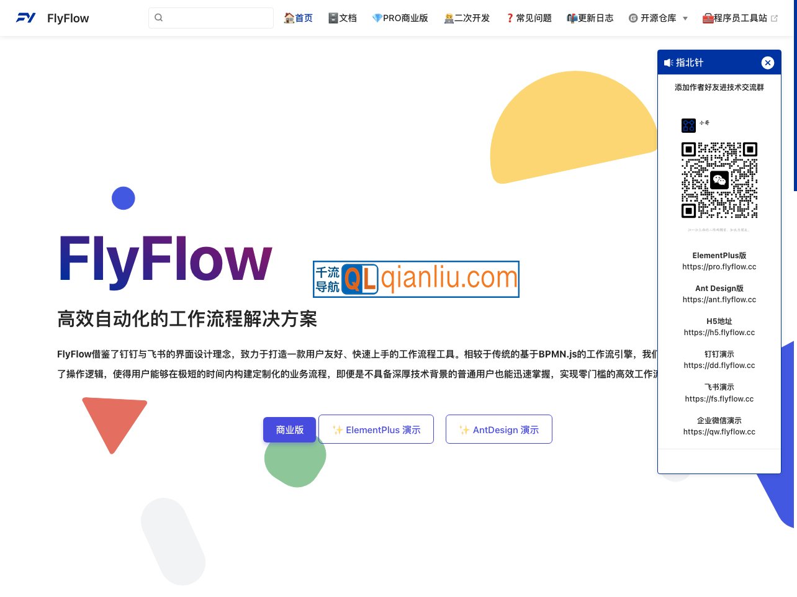Open the ElementPlus 演示 demo
Viewport: 797px width, 597px height.
376,429
